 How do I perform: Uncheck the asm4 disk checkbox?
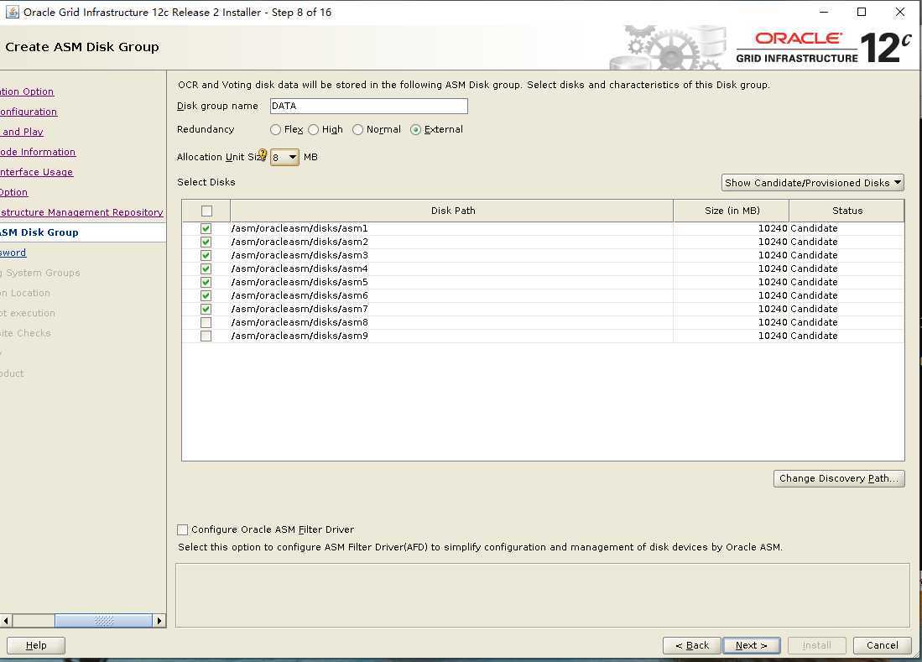[206, 268]
